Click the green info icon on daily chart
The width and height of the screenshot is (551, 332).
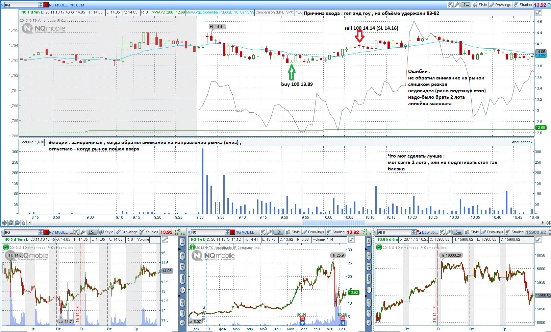[x=193, y=247]
